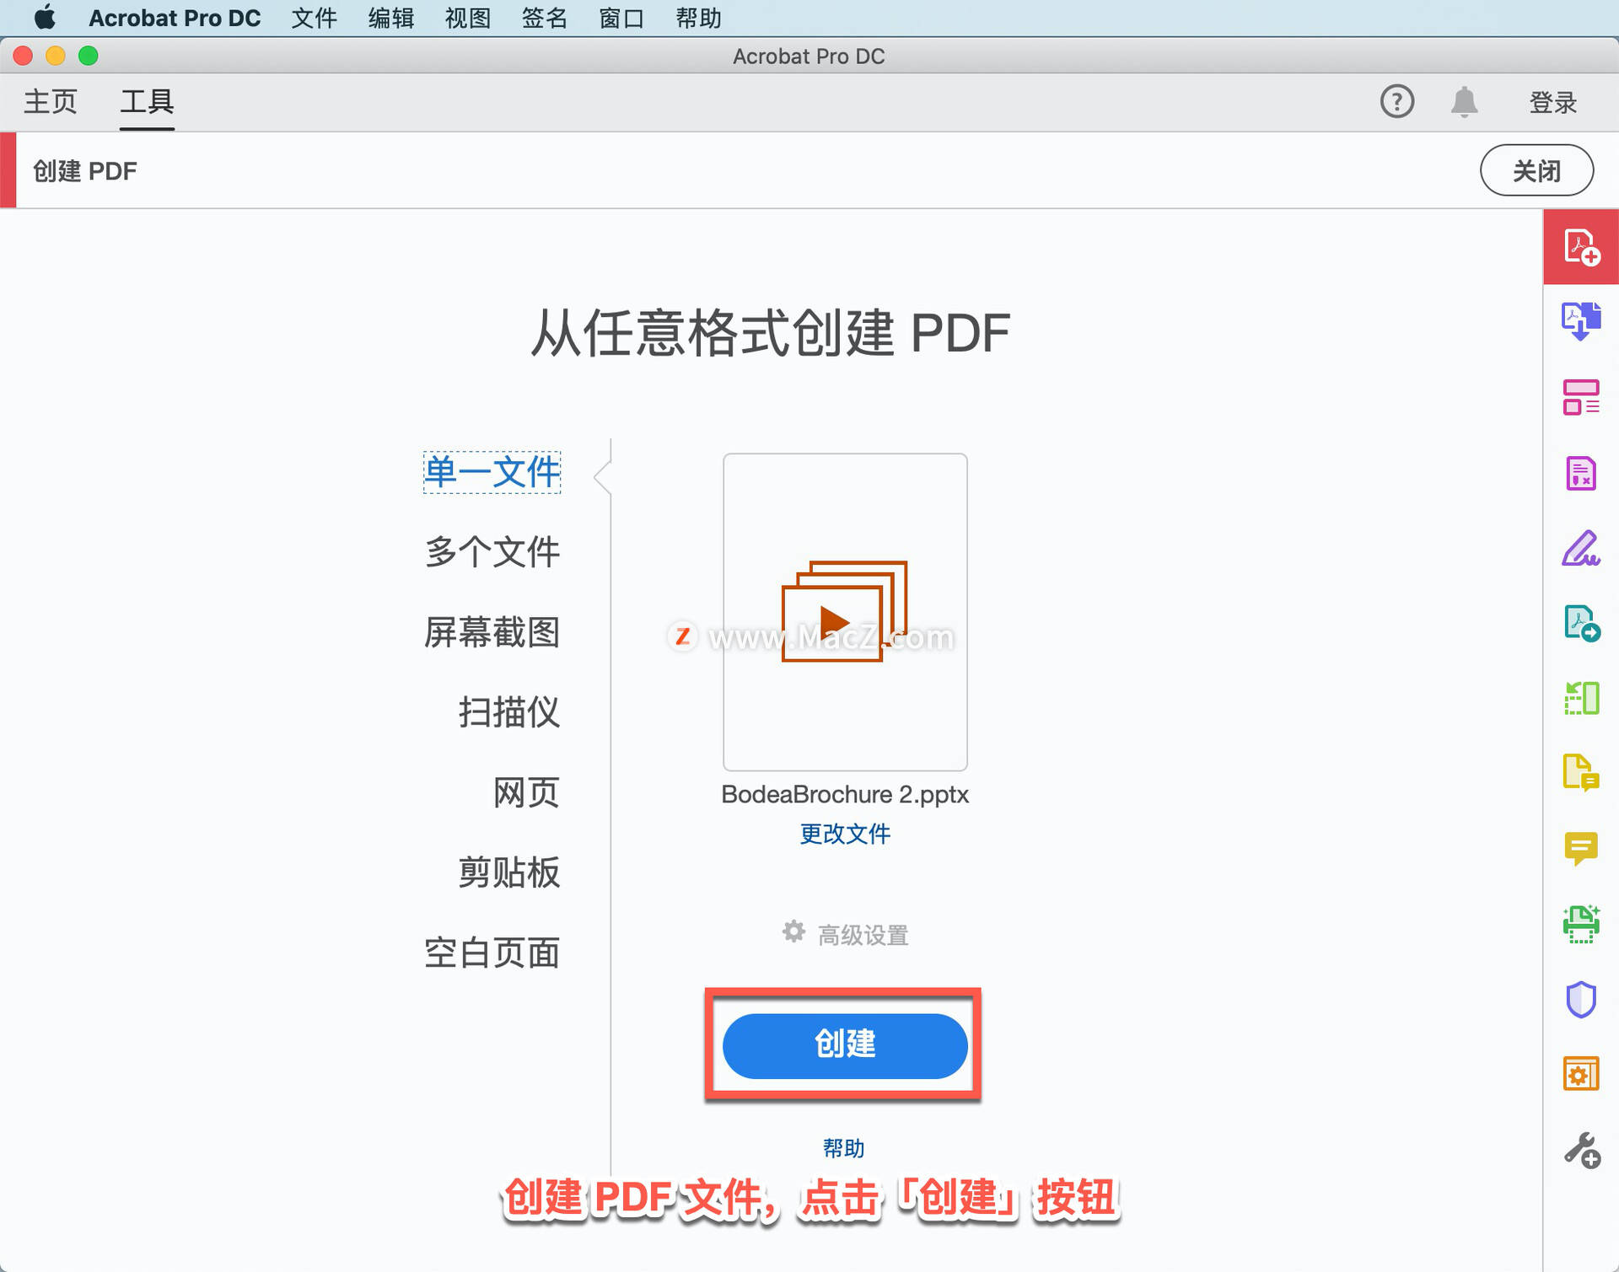Click the blue 创建 button
Screen dimensions: 1619x1272
[x=844, y=1045]
